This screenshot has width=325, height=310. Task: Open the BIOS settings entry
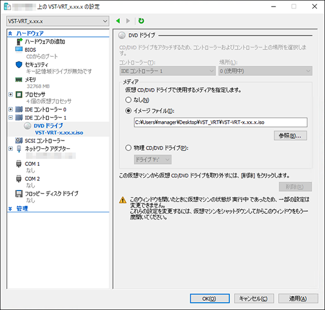click(30, 50)
